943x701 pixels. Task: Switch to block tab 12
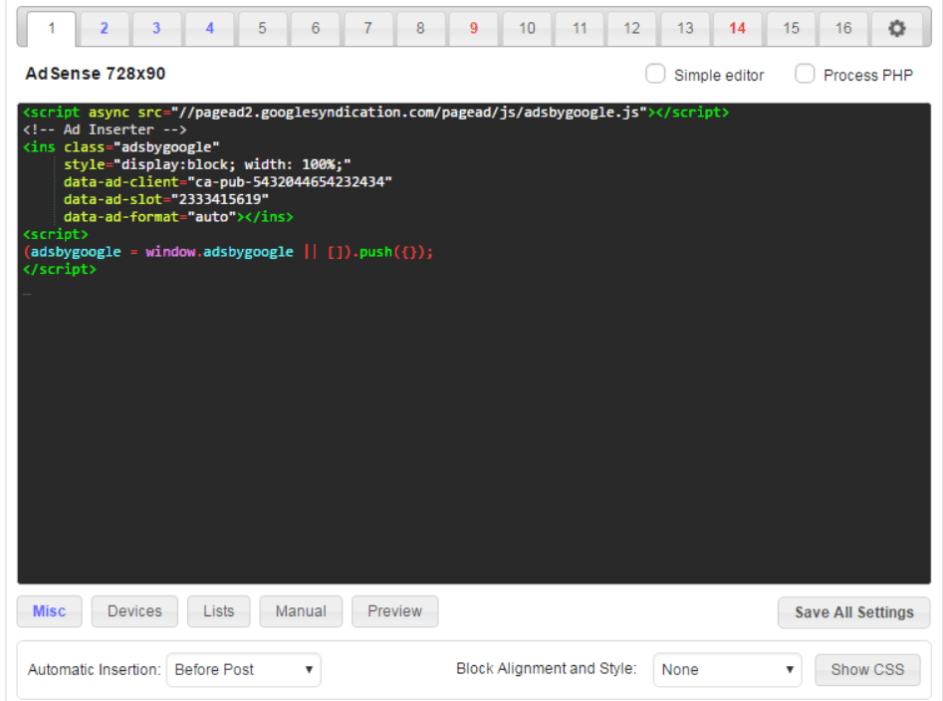click(631, 28)
